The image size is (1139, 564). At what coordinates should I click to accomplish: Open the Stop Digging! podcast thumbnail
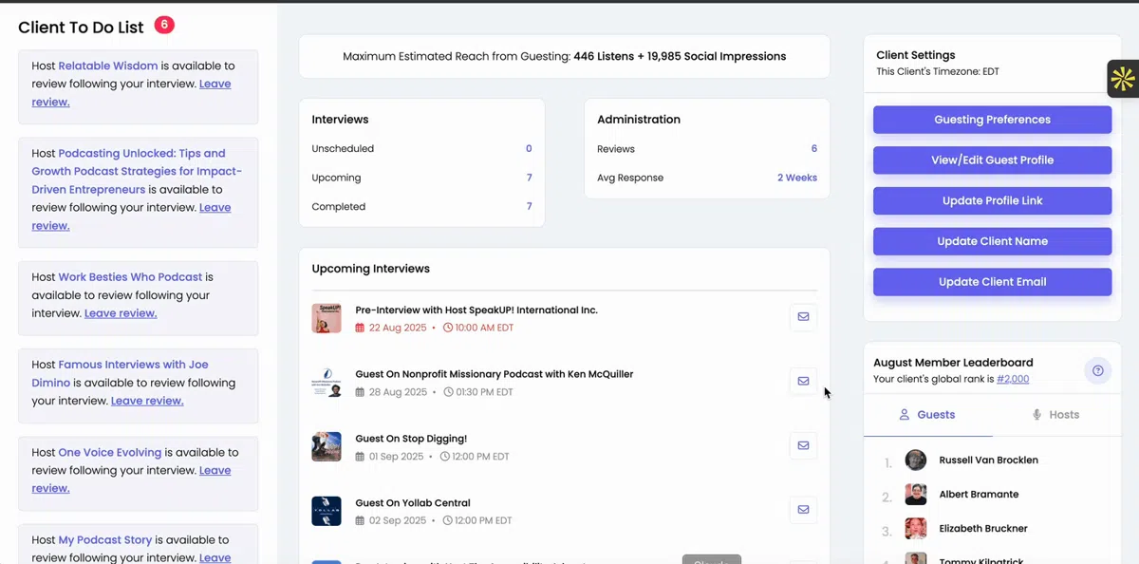(327, 446)
